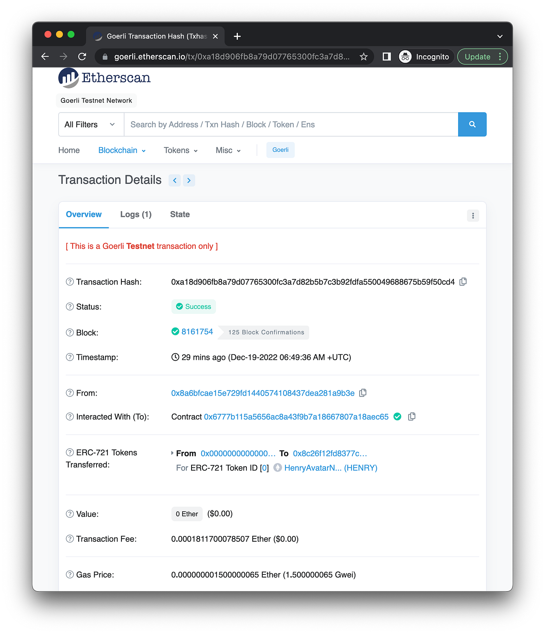
Task: Click the help icon beside Transaction Fee
Action: (x=70, y=539)
